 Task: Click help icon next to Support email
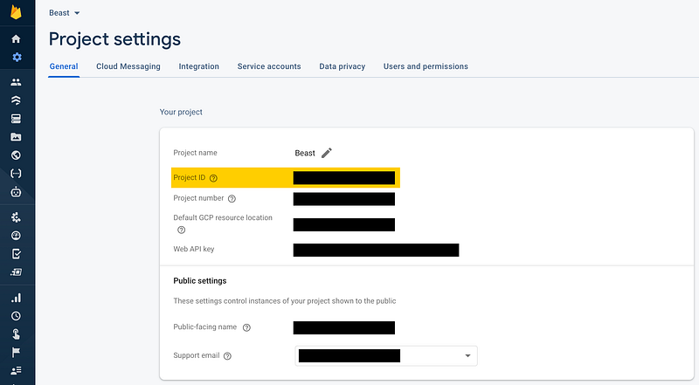tap(227, 356)
